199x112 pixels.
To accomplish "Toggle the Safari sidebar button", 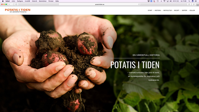I will pos(16,4).
